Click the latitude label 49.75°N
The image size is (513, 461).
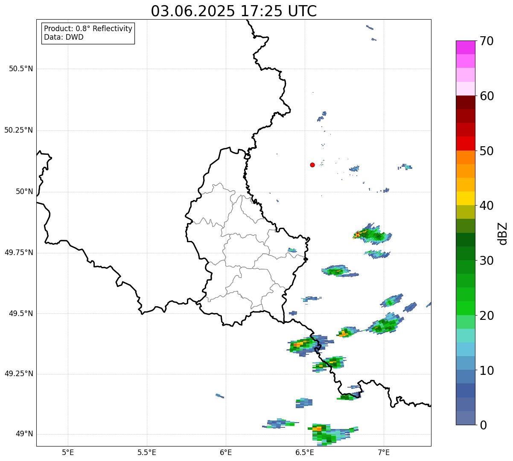pyautogui.click(x=19, y=252)
